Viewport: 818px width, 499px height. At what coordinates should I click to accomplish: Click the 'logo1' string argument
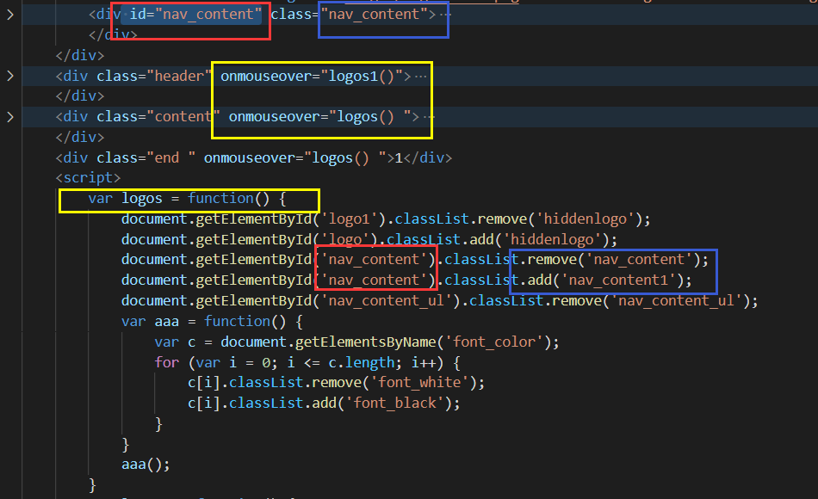tap(349, 219)
